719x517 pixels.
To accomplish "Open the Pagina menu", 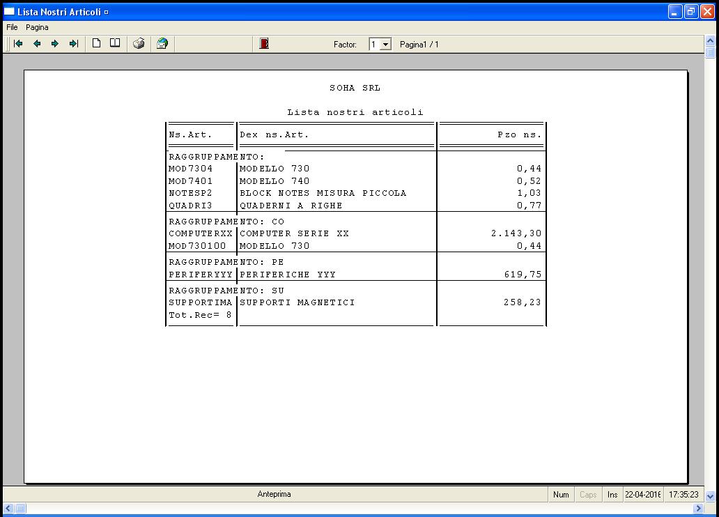I will [x=37, y=28].
